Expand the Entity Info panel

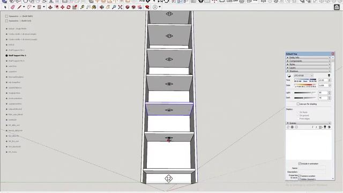point(309,57)
